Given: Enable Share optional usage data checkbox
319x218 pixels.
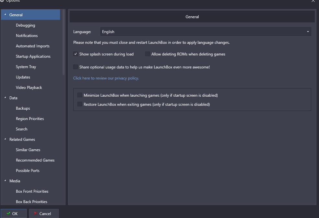Looking at the screenshot, I should (x=76, y=67).
